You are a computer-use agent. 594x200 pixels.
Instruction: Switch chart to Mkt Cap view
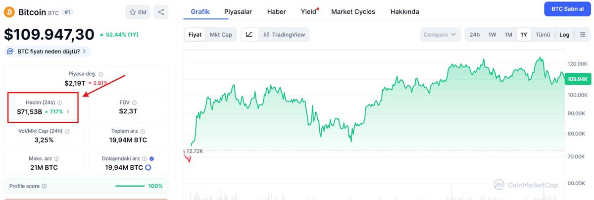[x=221, y=35]
